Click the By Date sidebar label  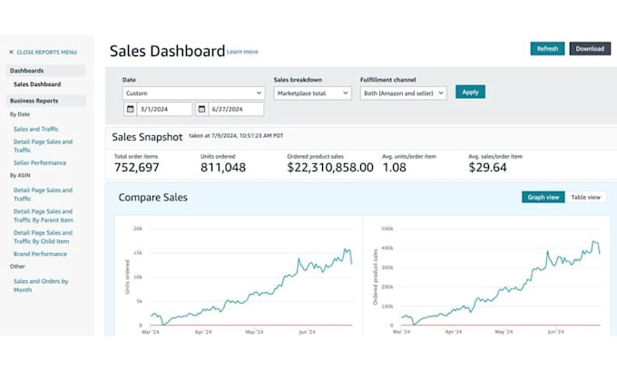point(20,114)
